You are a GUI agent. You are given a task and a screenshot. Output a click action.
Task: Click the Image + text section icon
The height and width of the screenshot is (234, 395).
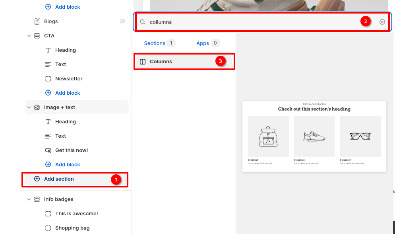pyautogui.click(x=37, y=107)
